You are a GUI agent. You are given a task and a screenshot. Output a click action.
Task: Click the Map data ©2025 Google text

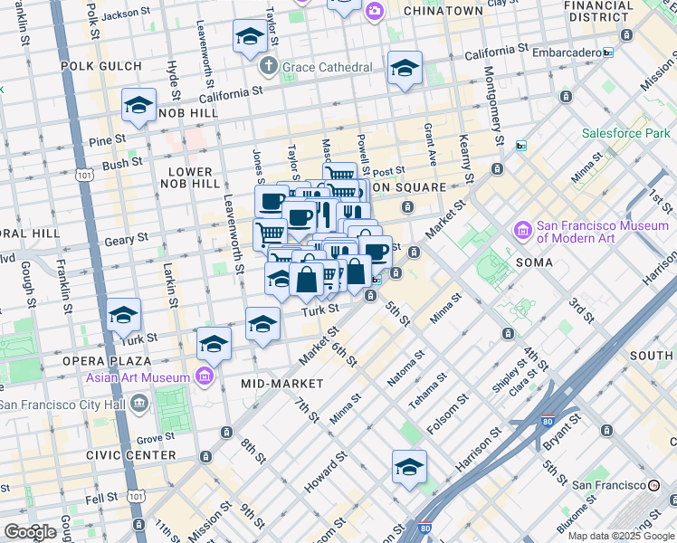(x=621, y=536)
